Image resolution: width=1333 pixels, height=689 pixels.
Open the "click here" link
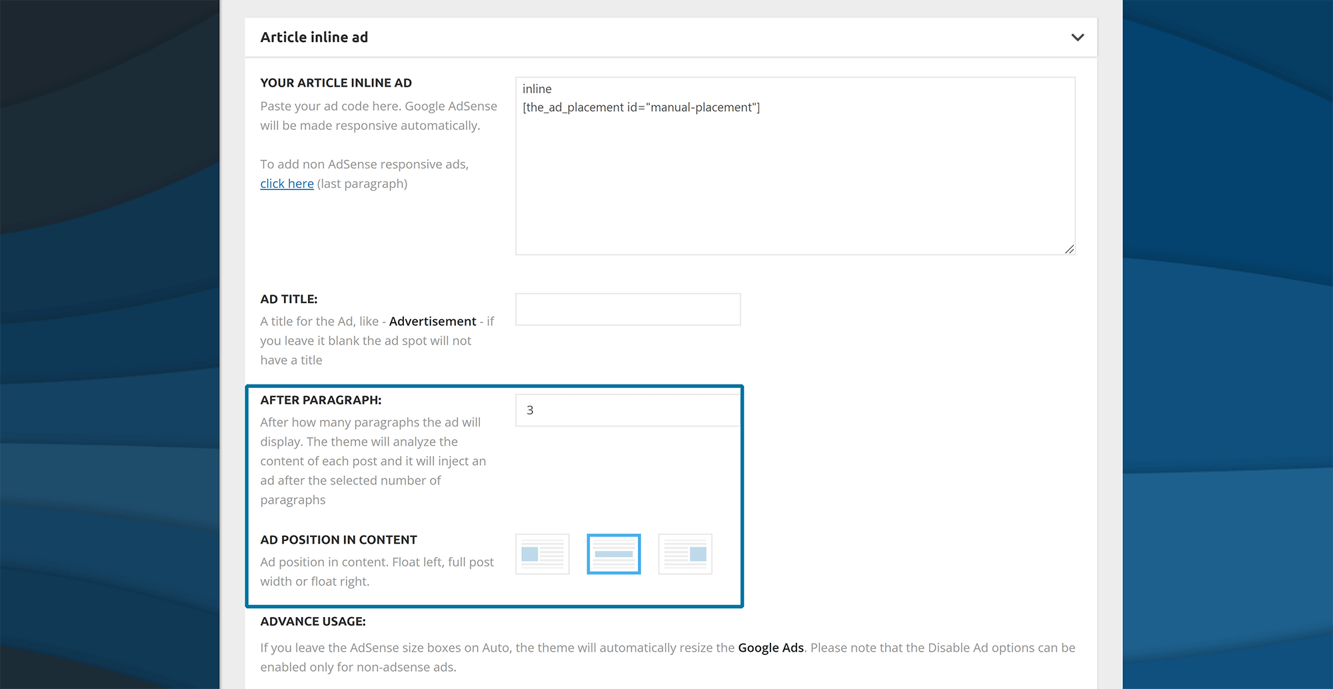tap(287, 184)
